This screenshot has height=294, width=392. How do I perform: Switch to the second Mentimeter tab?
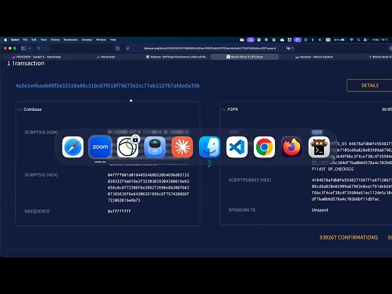click(106, 57)
